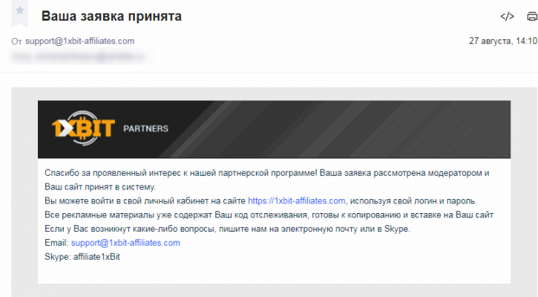Image resolution: width=538 pixels, height=297 pixels.
Task: Mark the email with the star flag
Action: click(19, 10)
